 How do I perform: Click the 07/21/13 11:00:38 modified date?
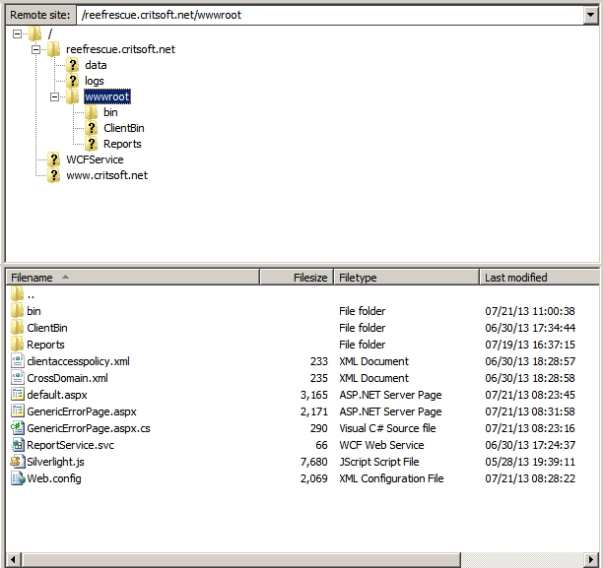(530, 311)
